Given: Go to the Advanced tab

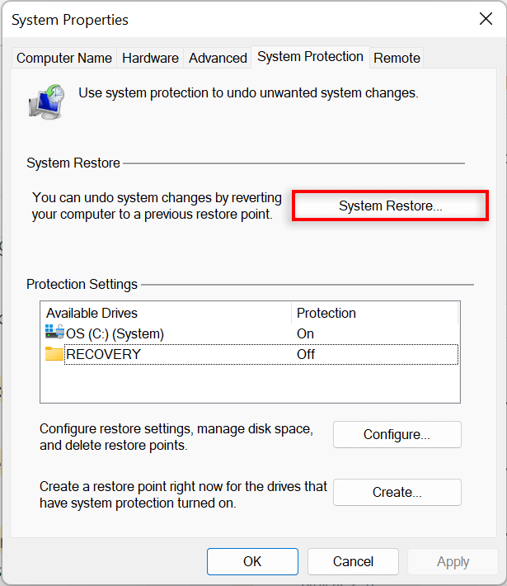Looking at the screenshot, I should pyautogui.click(x=218, y=58).
